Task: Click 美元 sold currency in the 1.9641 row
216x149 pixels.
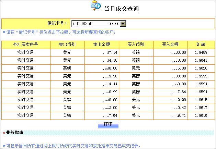Action: point(67,60)
